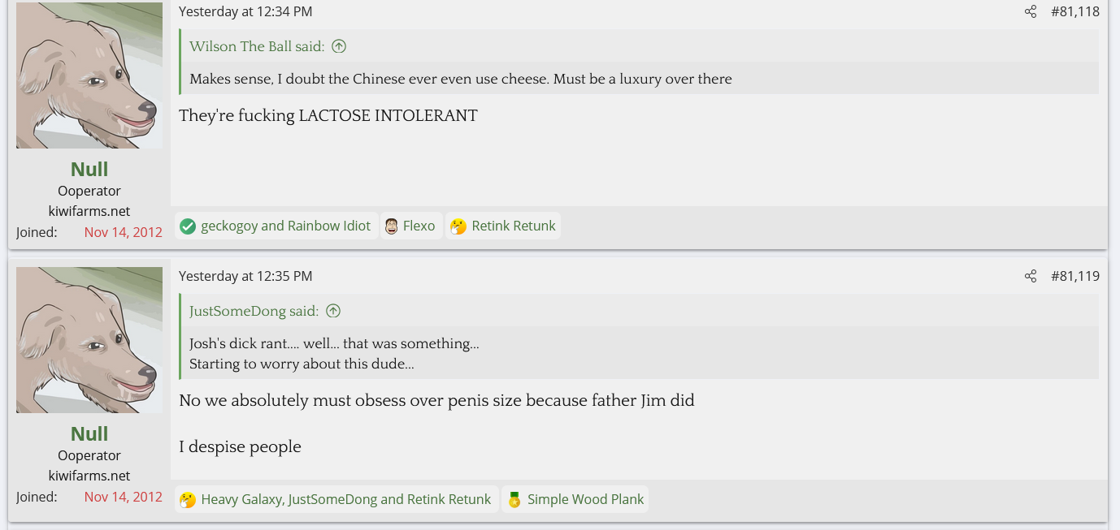The image size is (1120, 530).
Task: Open post number #81,118 permalink
Action: (1074, 11)
